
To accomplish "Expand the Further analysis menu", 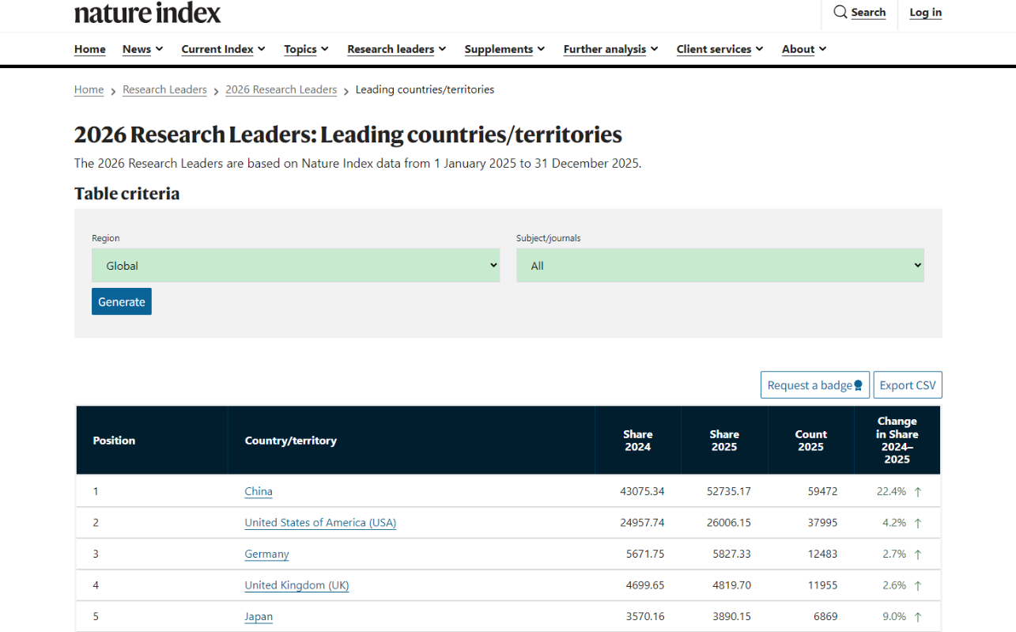I will (611, 49).
